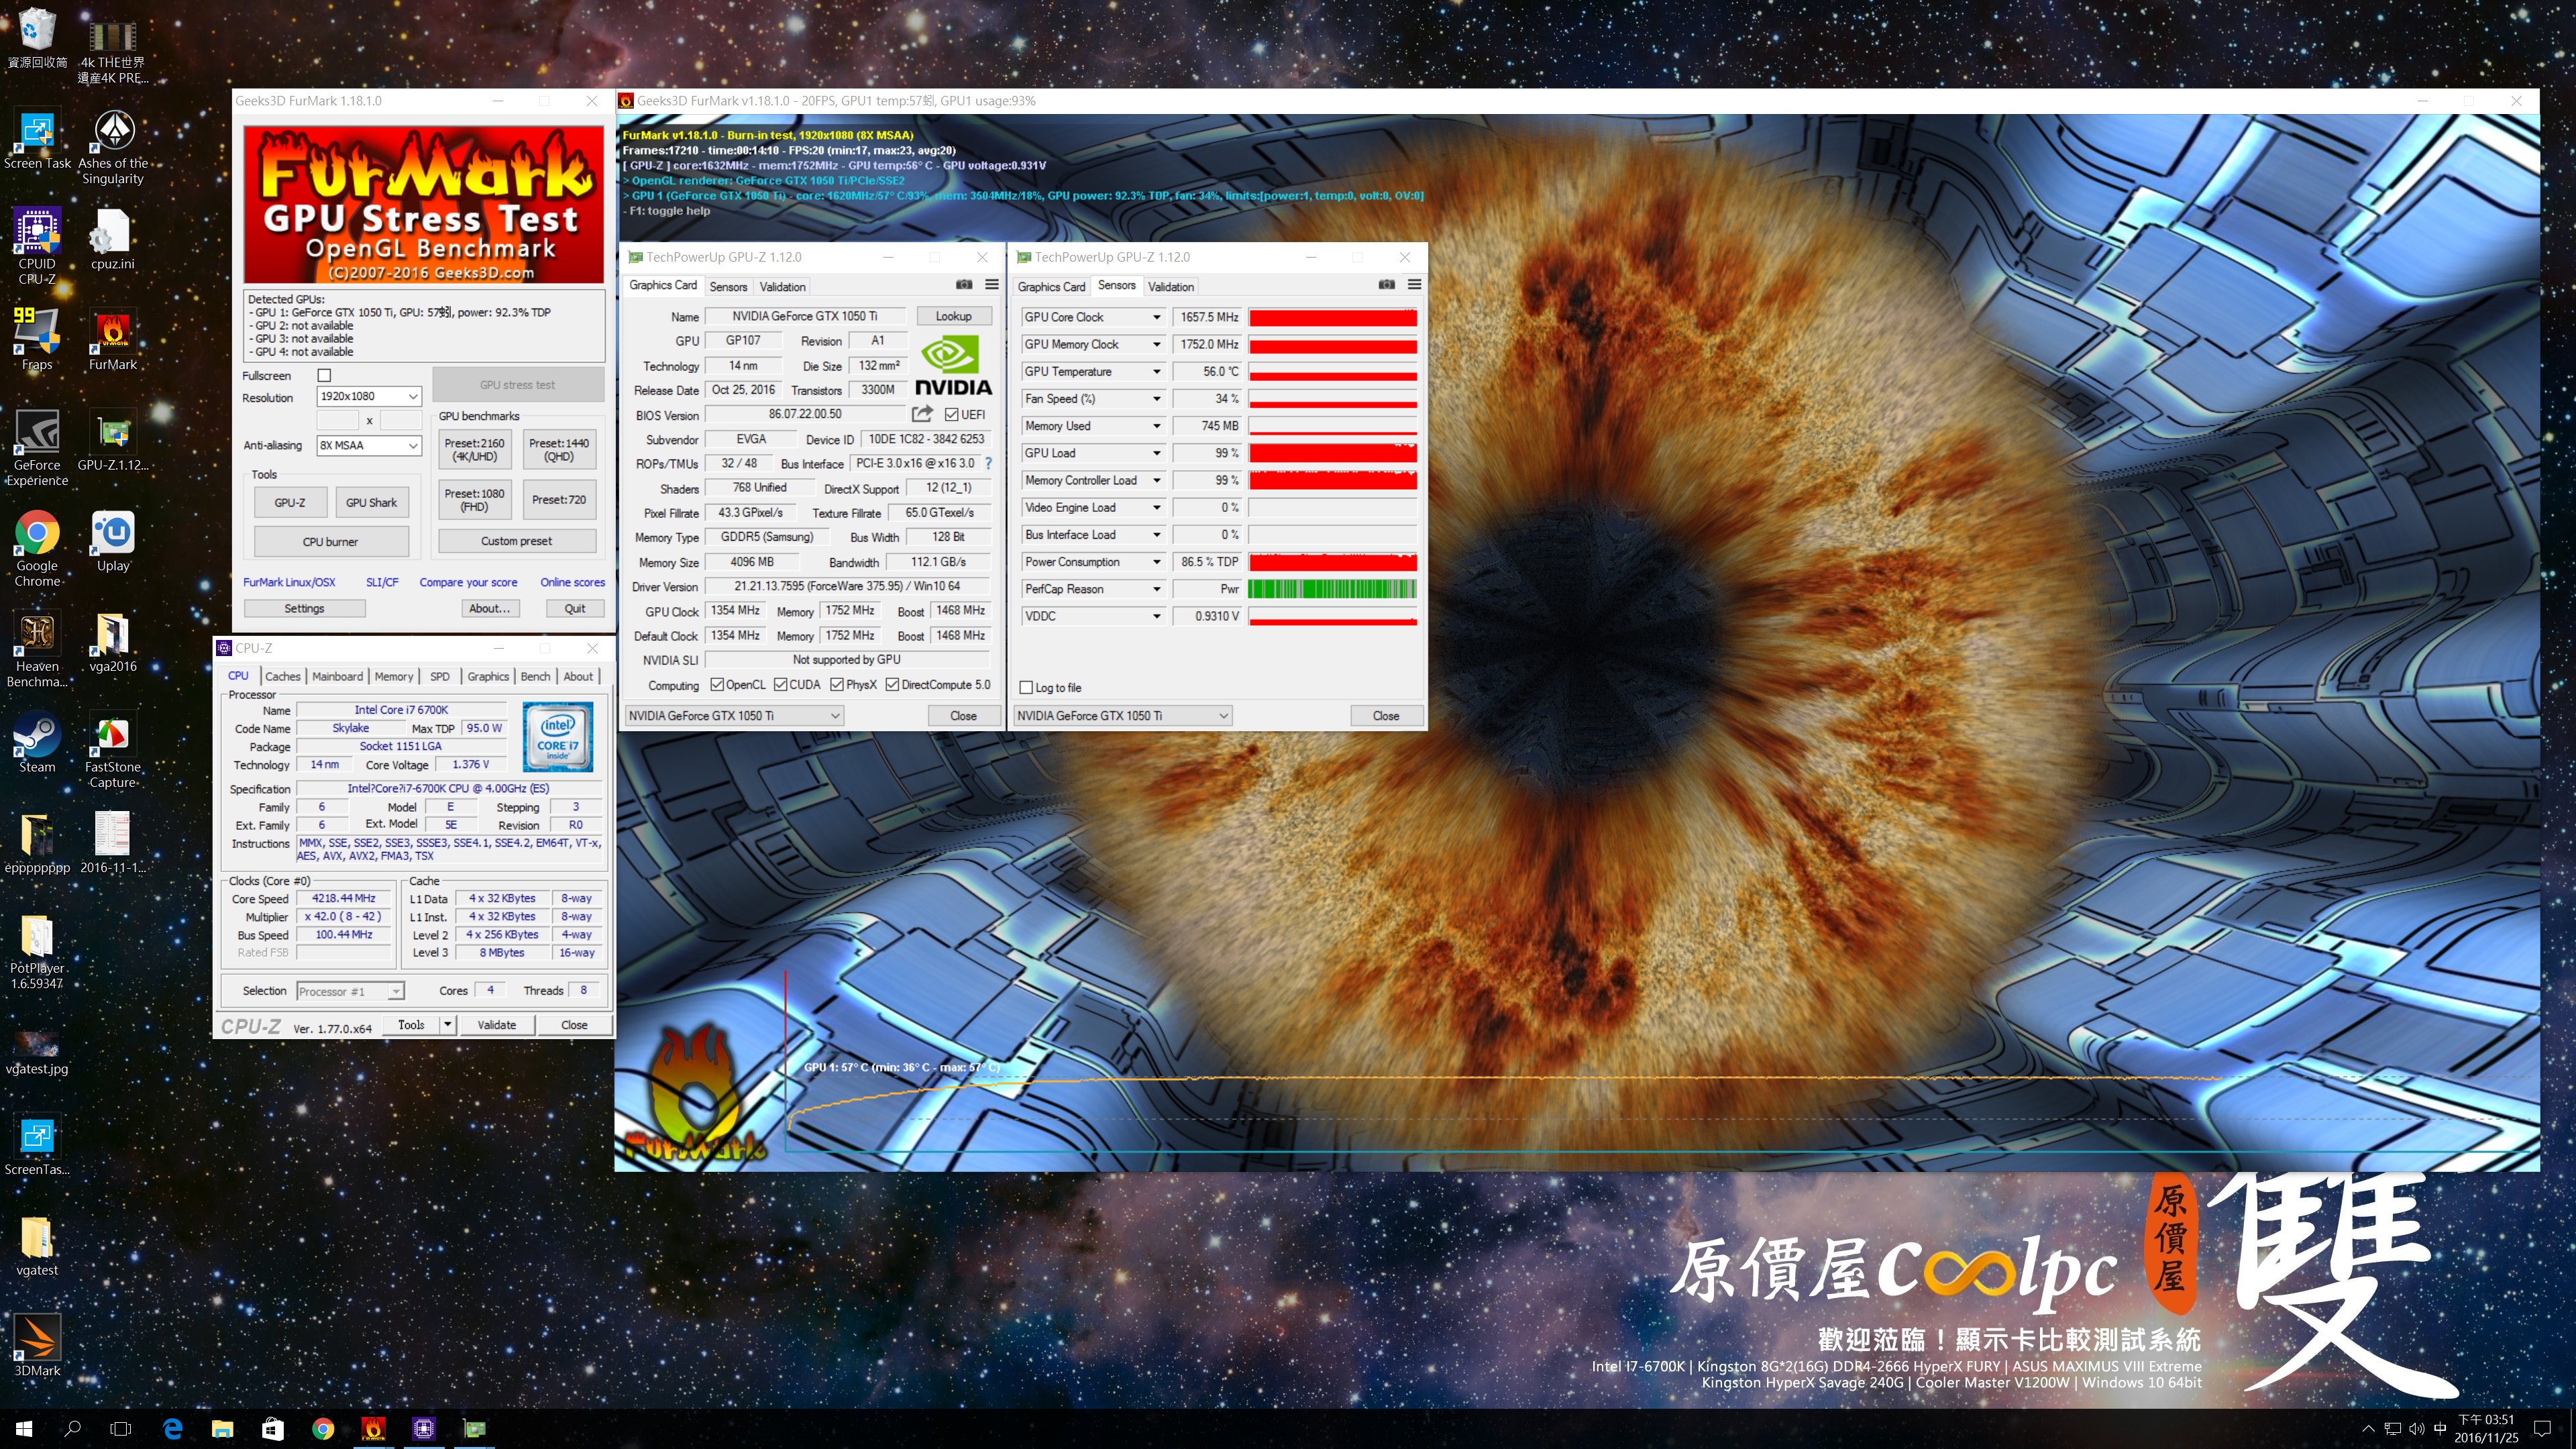Open the CPU-Z Processor selection dropdown
Viewport: 2576px width, 1449px height.
(350, 992)
